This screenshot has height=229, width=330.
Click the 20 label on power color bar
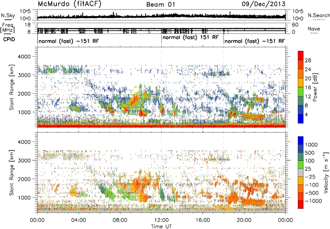pos(308,79)
